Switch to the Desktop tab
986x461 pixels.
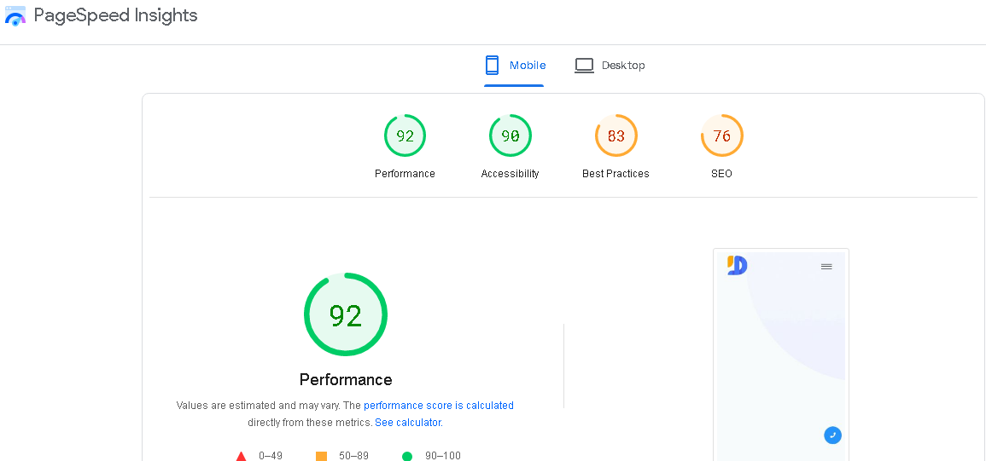[610, 66]
